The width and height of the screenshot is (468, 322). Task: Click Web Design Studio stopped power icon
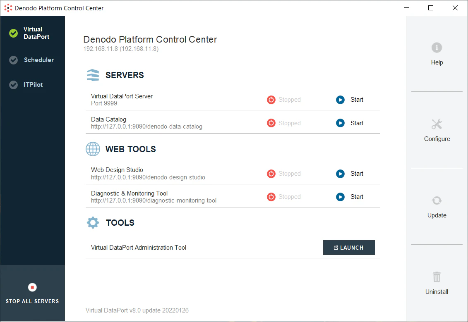271,174
